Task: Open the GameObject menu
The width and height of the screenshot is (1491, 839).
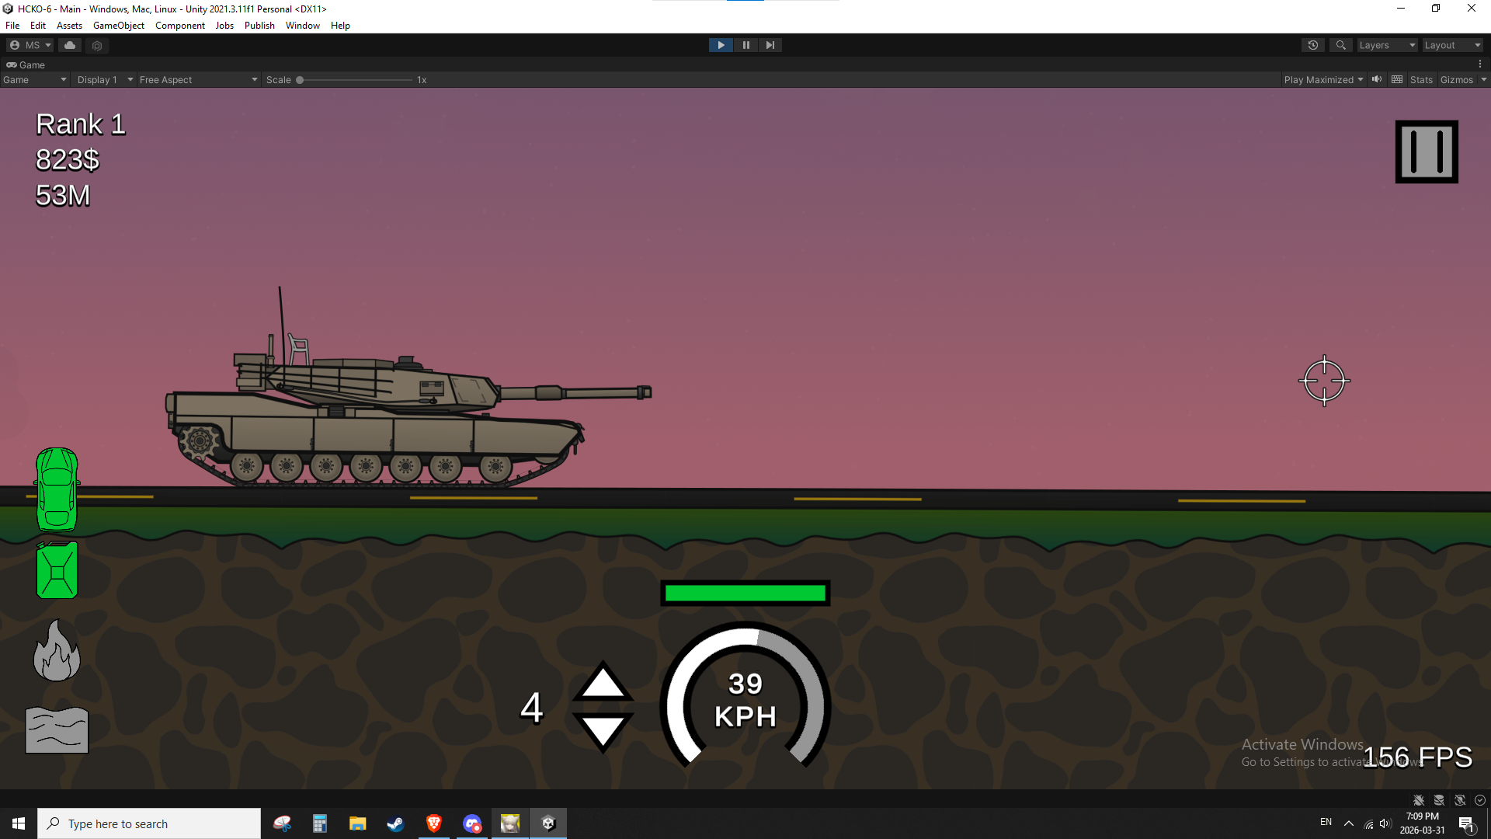Action: (119, 26)
